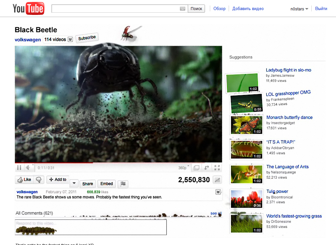Expand the video description with the chevron
Screen dimensions: 336x245
(218, 192)
